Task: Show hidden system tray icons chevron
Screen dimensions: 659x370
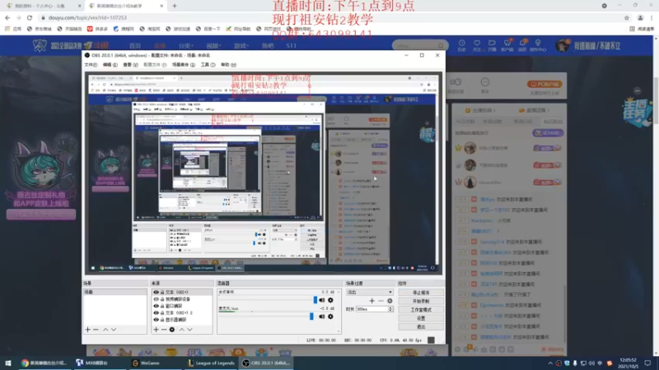Action: [550, 363]
